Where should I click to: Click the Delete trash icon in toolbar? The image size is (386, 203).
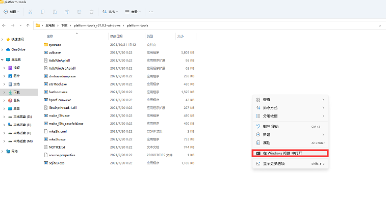pyautogui.click(x=92, y=12)
